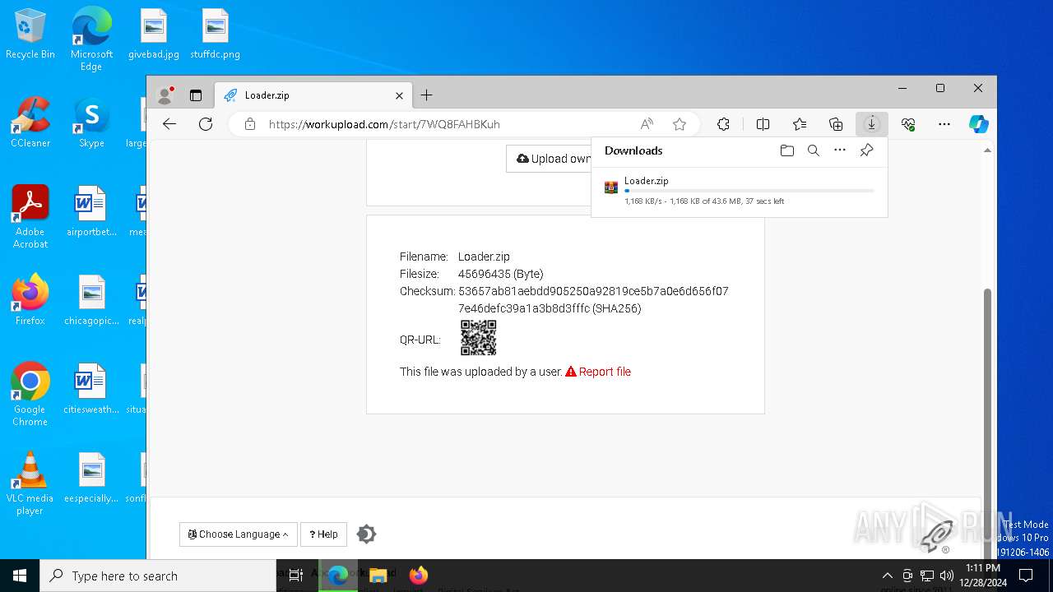Screen dimensions: 1053x592
Task: Pin the Downloads panel
Action: coord(866,150)
